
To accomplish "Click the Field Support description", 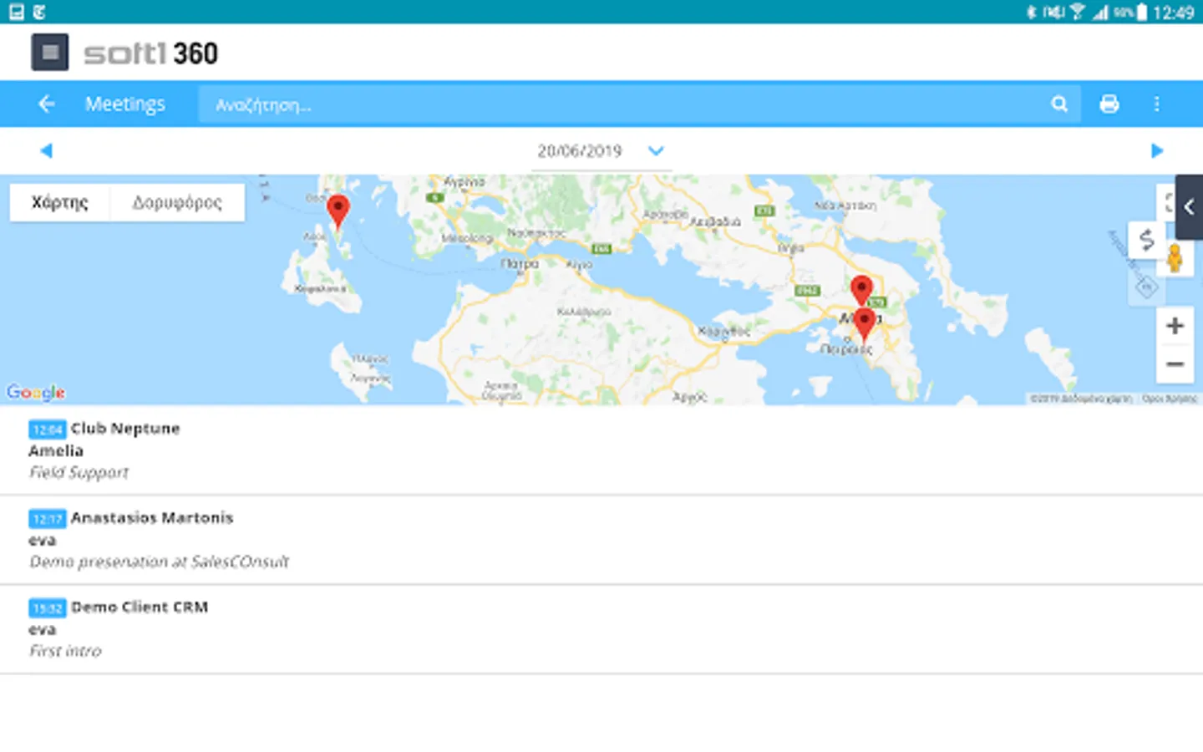I will point(79,473).
